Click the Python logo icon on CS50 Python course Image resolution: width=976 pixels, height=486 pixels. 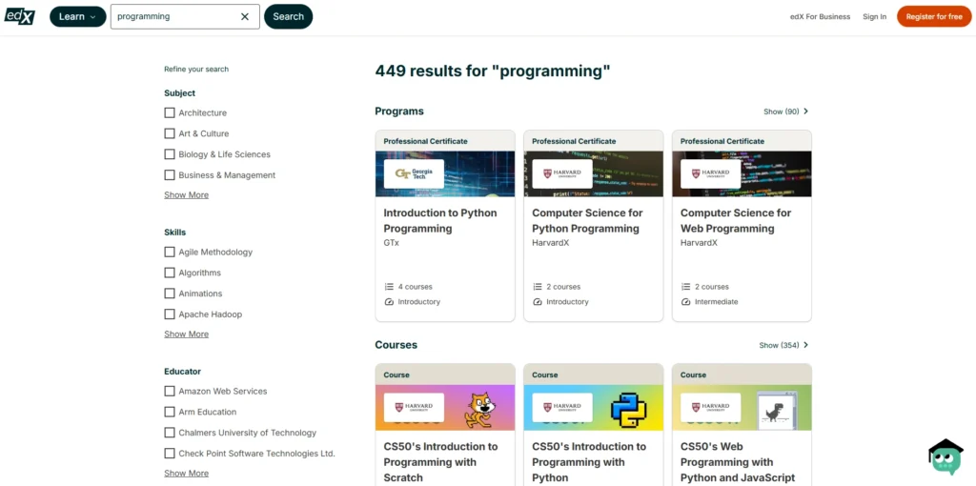coord(628,410)
